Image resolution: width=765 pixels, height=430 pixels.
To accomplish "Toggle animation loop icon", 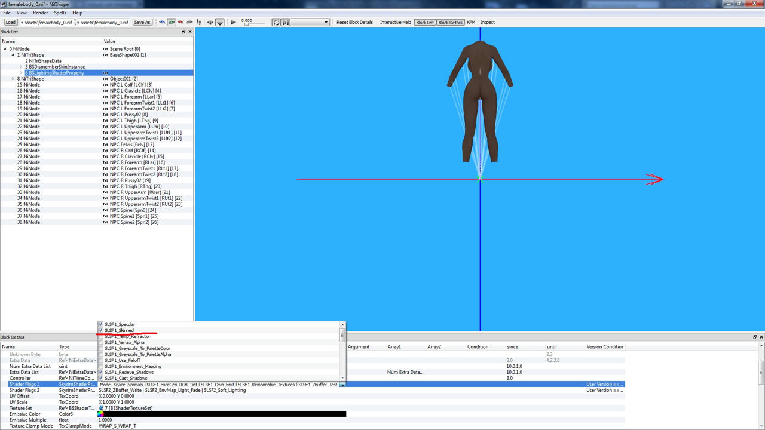I will [x=276, y=22].
